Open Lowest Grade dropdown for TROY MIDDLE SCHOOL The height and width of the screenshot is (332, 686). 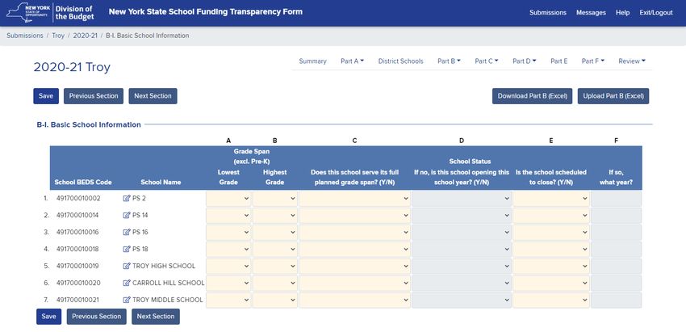coord(228,300)
